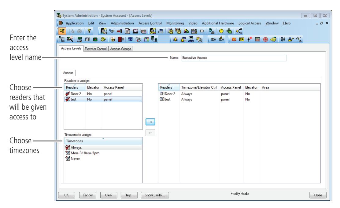Open the Administration menu

point(122,23)
